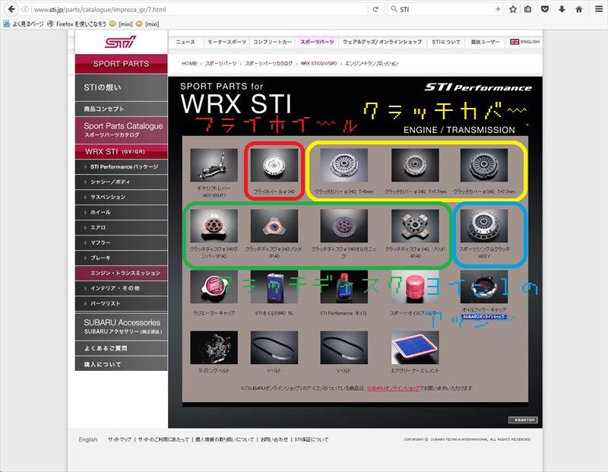Click the search go arrow
This screenshot has width=608, height=472.
[498, 9]
